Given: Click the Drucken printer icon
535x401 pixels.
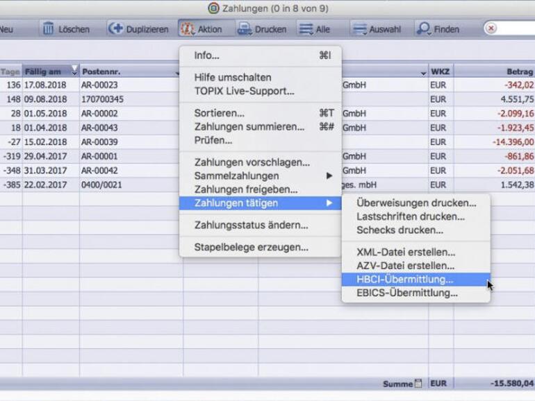Looking at the screenshot, I should pos(245,29).
